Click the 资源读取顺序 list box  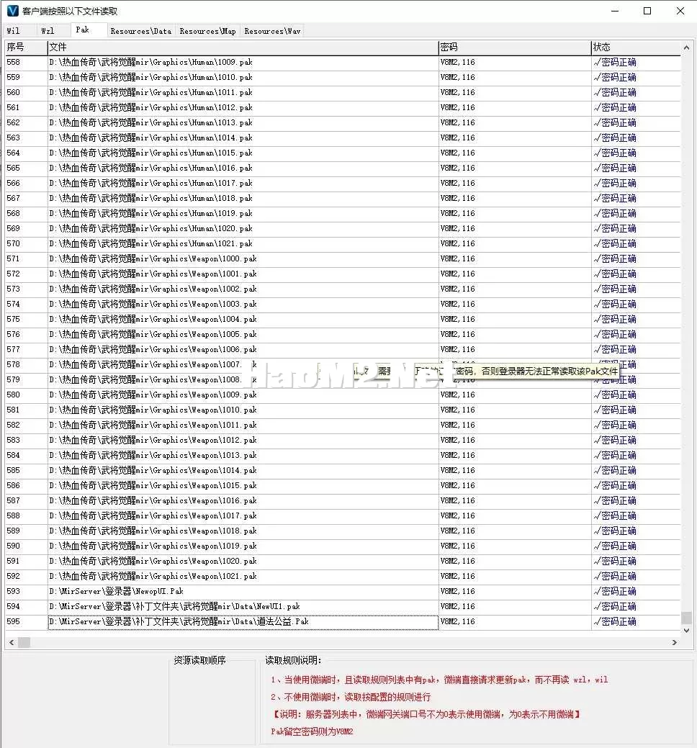click(x=212, y=703)
